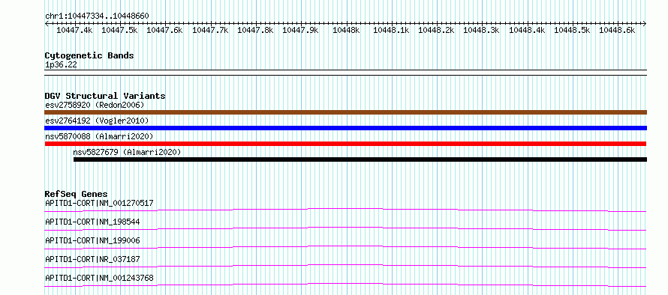Click chr1:10447334..10448660 coordinate label
Viewport: 668px width, 295px height.
pos(97,16)
